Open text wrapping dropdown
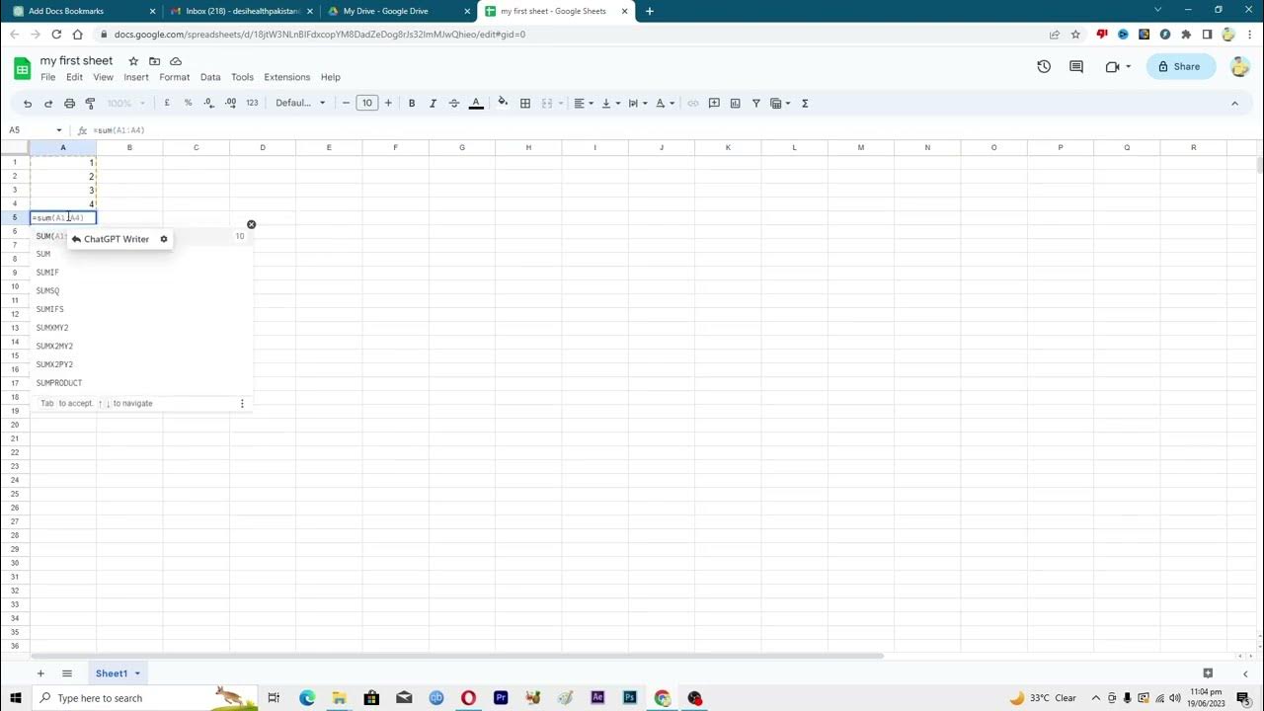 637,103
